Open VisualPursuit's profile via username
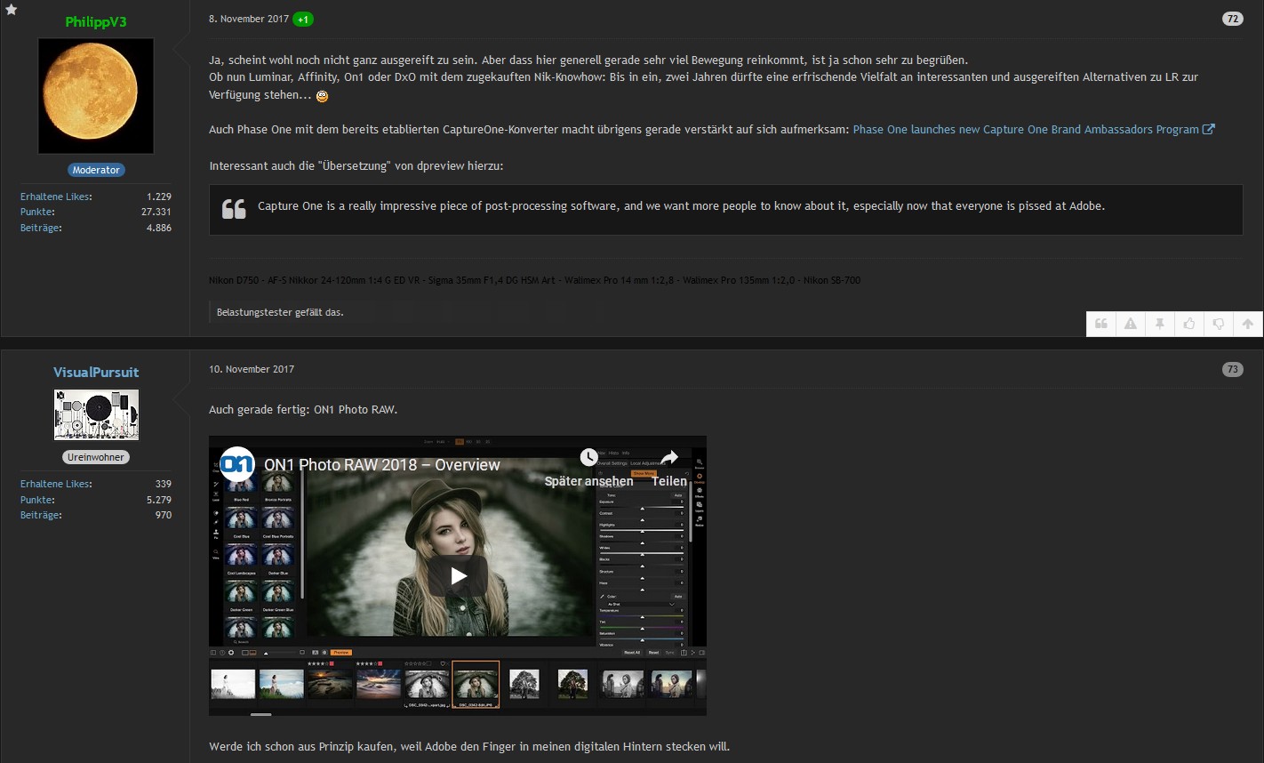 click(96, 373)
